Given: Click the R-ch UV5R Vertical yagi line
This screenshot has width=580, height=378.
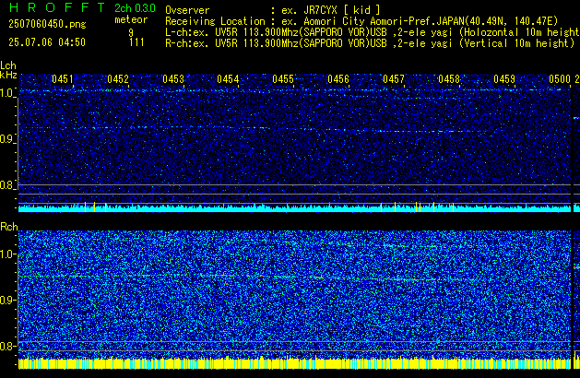Looking at the screenshot, I should pyautogui.click(x=370, y=43).
